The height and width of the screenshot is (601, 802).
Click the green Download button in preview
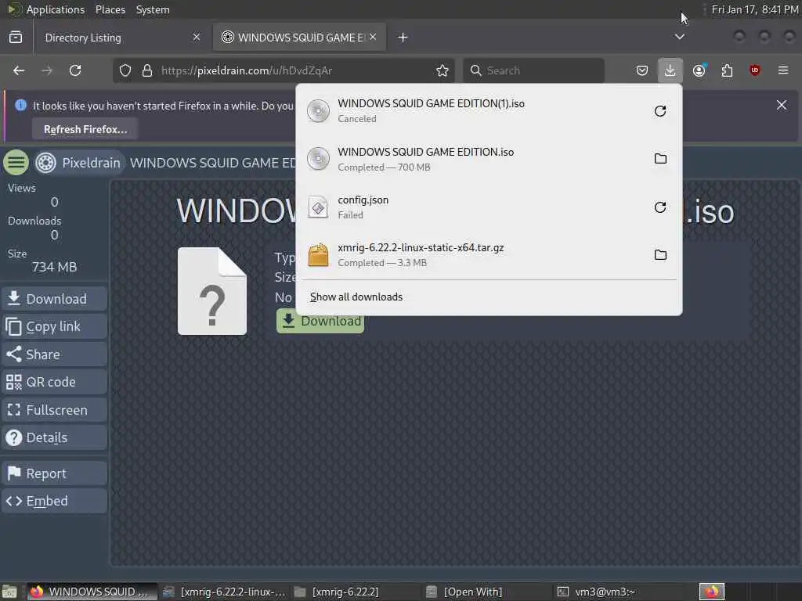(320, 321)
